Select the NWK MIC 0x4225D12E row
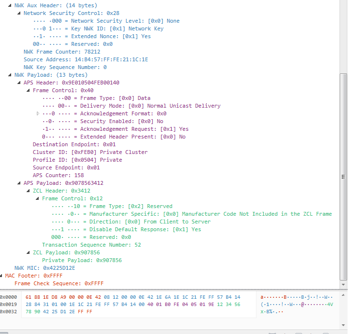The image size is (348, 334). [x=44, y=268]
